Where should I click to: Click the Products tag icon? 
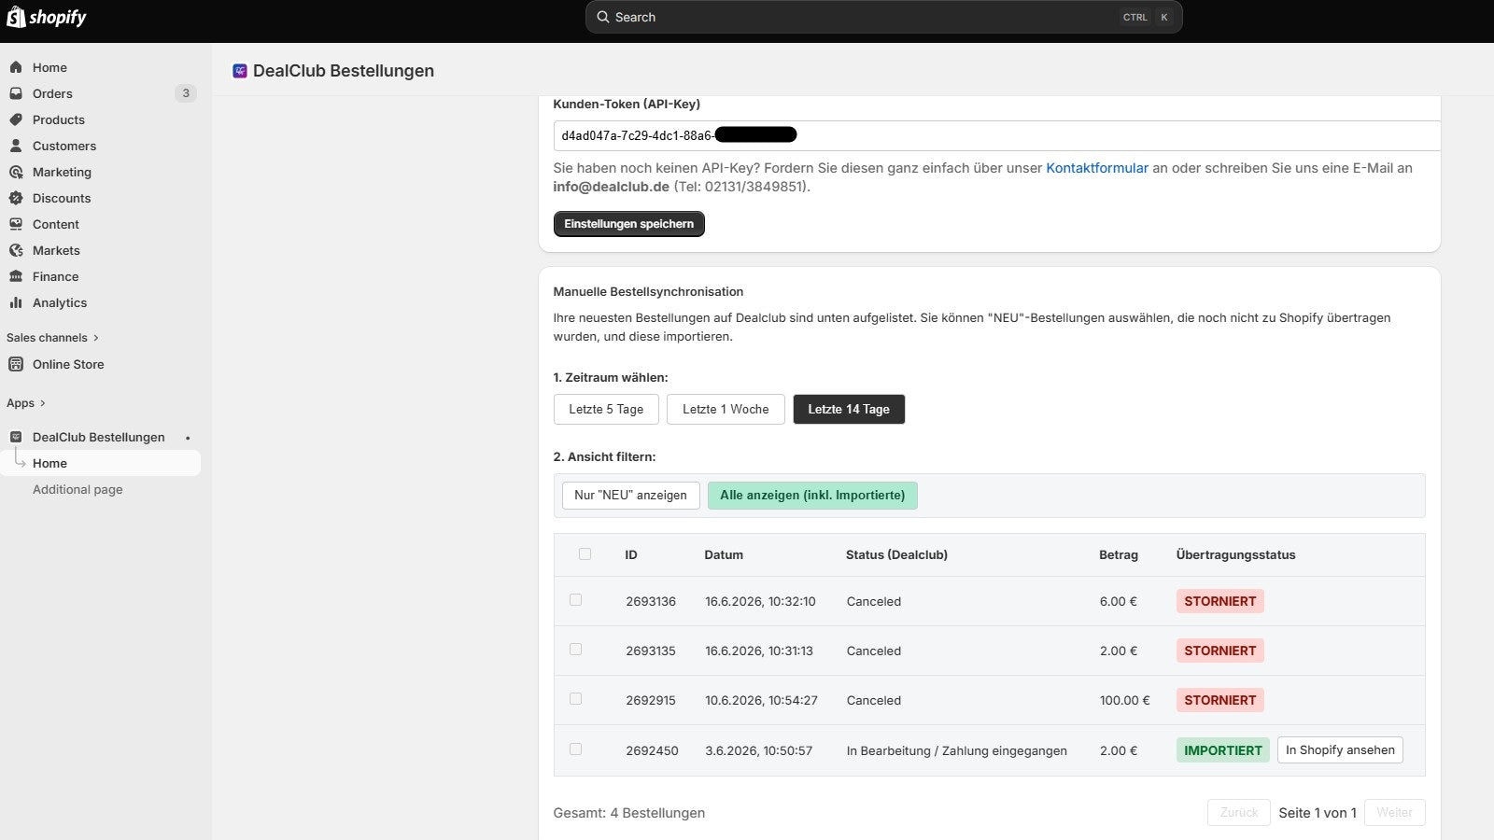(x=16, y=119)
